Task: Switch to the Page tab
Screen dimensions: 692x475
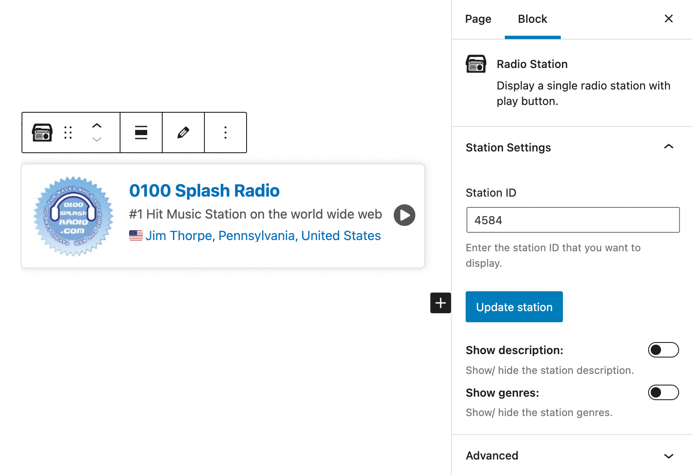Action: 478,19
